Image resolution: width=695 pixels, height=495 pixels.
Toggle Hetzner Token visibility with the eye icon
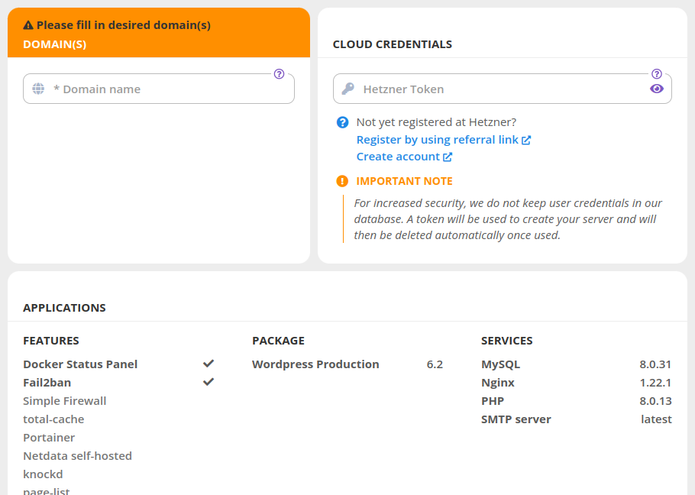[x=657, y=89]
